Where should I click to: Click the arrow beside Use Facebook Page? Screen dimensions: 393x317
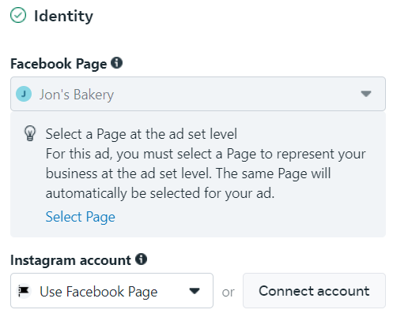point(195,291)
